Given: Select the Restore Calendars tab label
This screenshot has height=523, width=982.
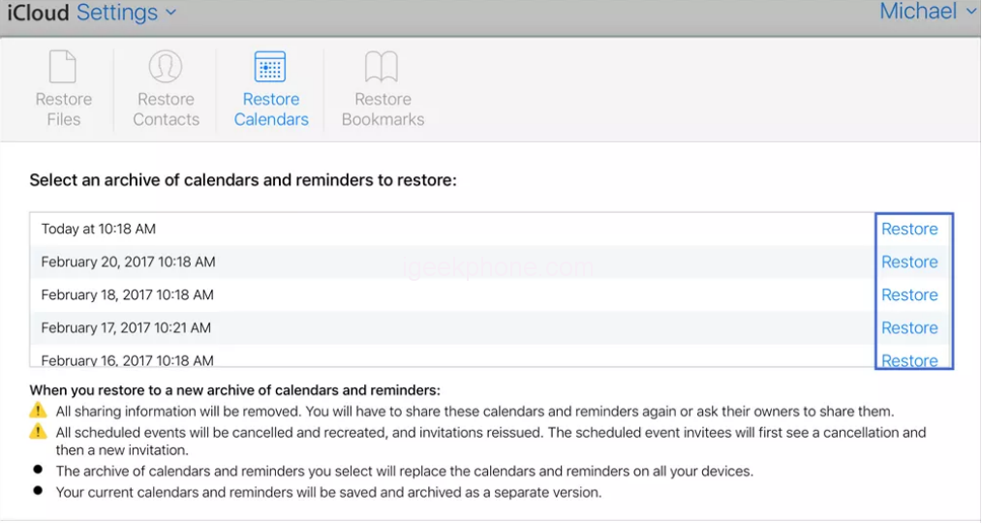Looking at the screenshot, I should click(x=271, y=109).
